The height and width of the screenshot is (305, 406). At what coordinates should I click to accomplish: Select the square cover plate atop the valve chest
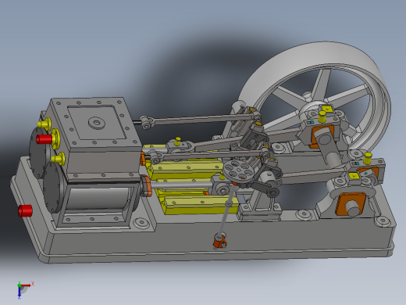tap(97, 122)
